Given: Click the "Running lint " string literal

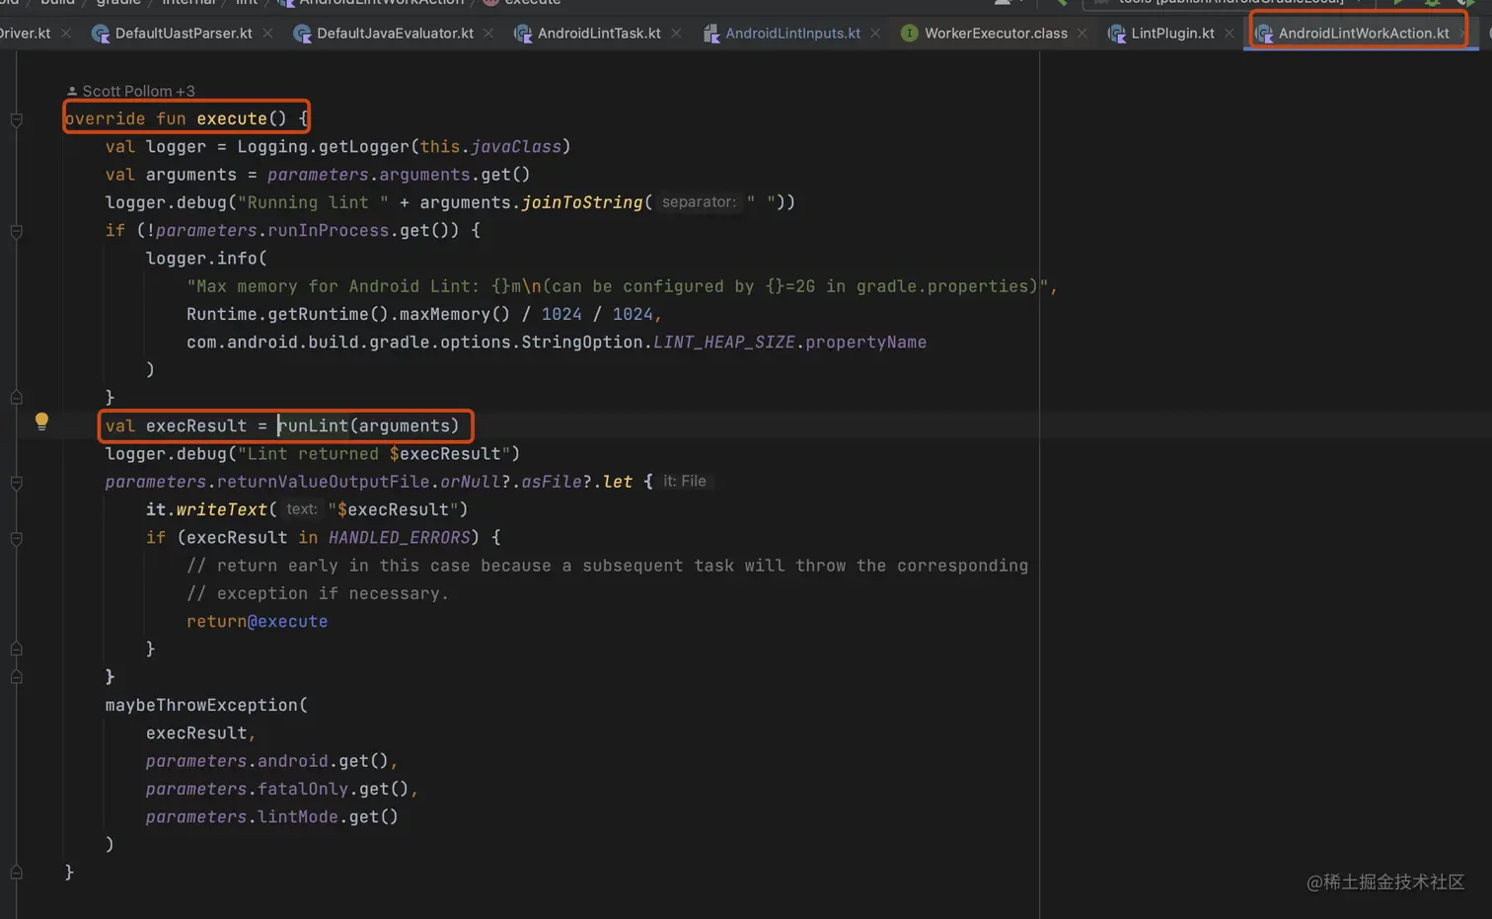Looking at the screenshot, I should [x=313, y=202].
